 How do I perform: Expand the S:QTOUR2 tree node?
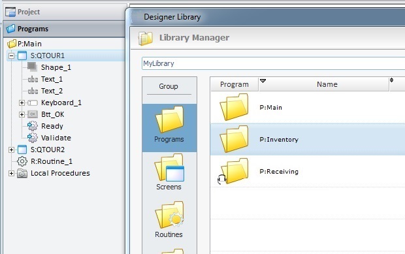11,150
